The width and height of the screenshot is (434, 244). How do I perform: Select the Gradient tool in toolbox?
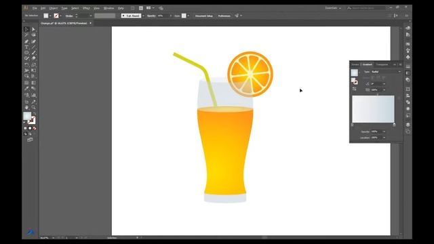pos(33,83)
